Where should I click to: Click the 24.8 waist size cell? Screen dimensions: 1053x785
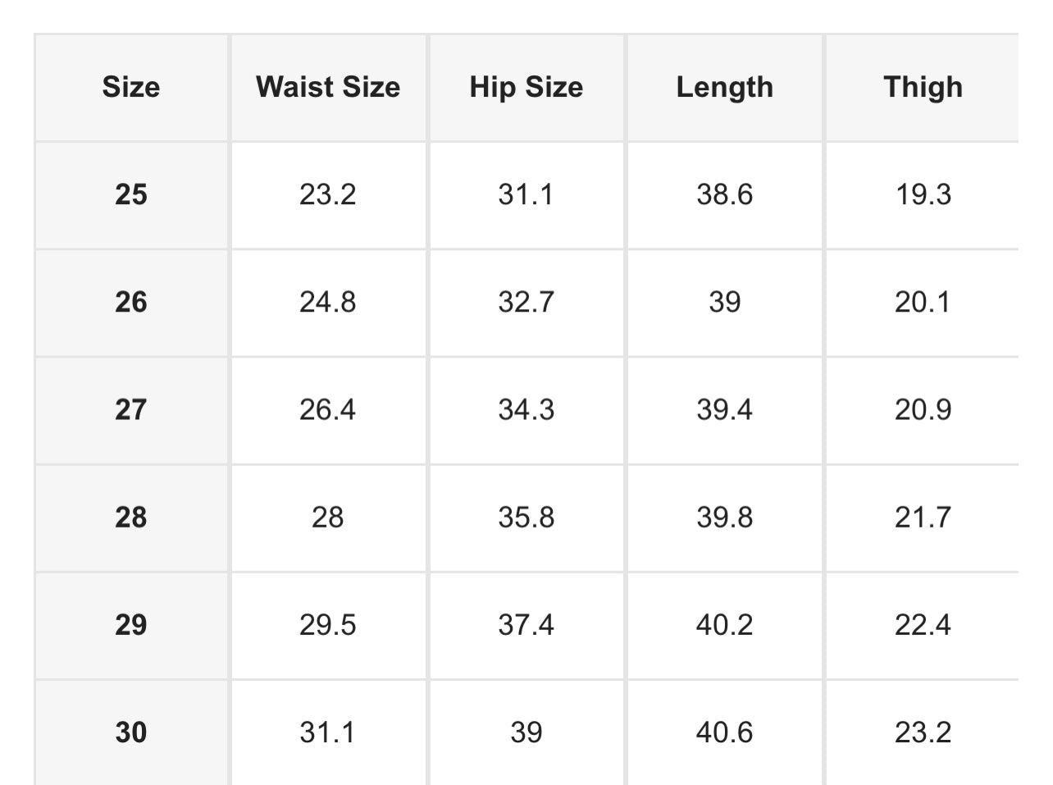click(328, 302)
